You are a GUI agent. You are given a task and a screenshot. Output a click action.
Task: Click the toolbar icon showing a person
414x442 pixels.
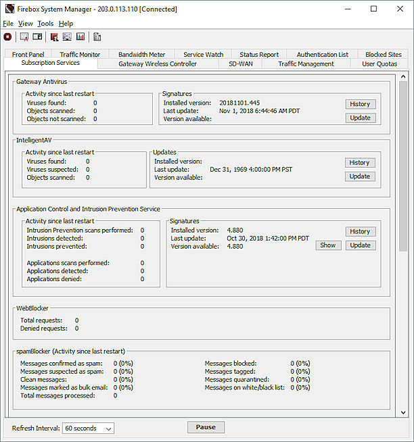[x=54, y=37]
